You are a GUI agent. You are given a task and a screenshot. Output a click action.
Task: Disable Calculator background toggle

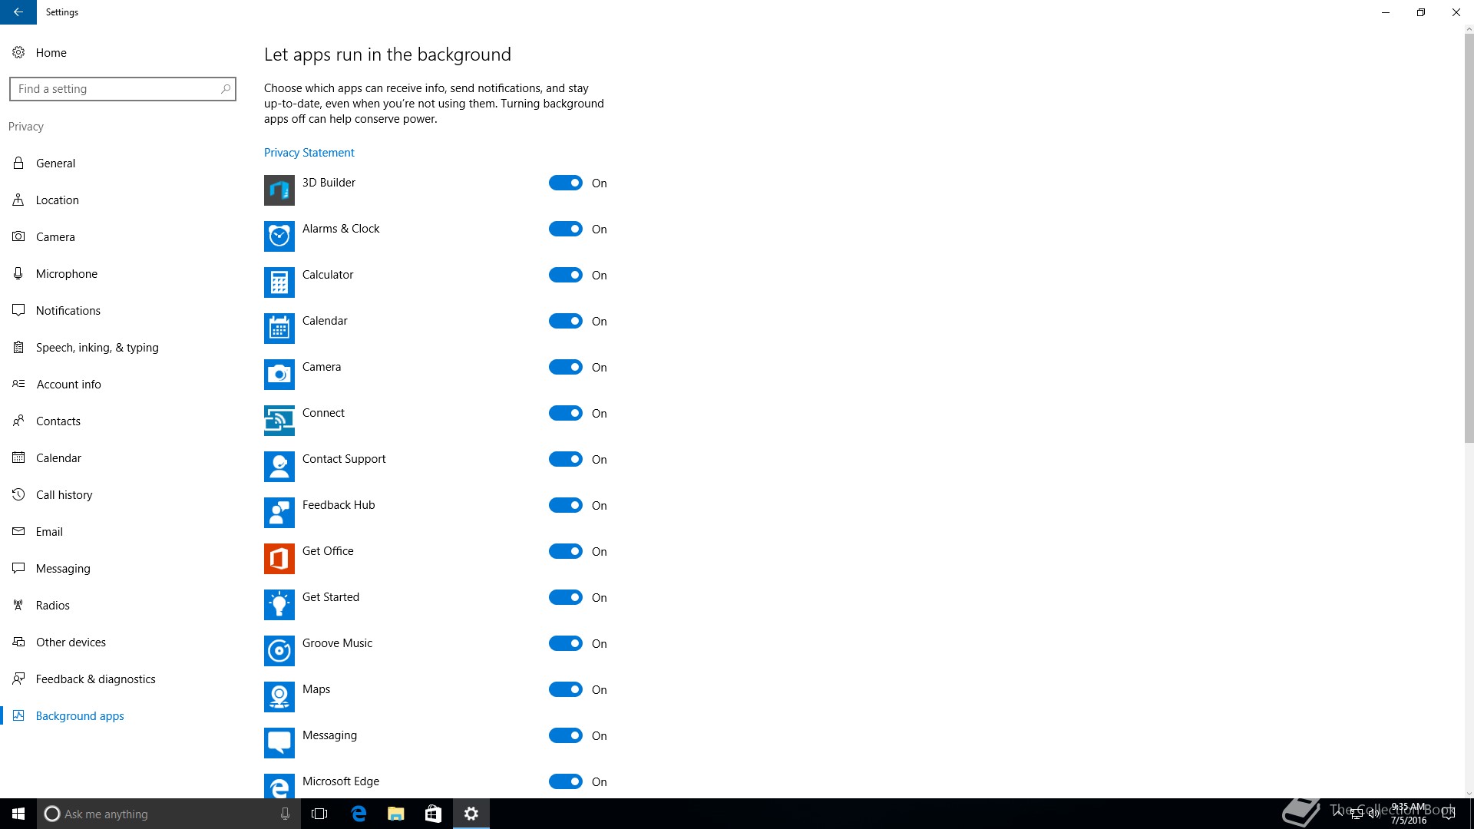tap(566, 275)
